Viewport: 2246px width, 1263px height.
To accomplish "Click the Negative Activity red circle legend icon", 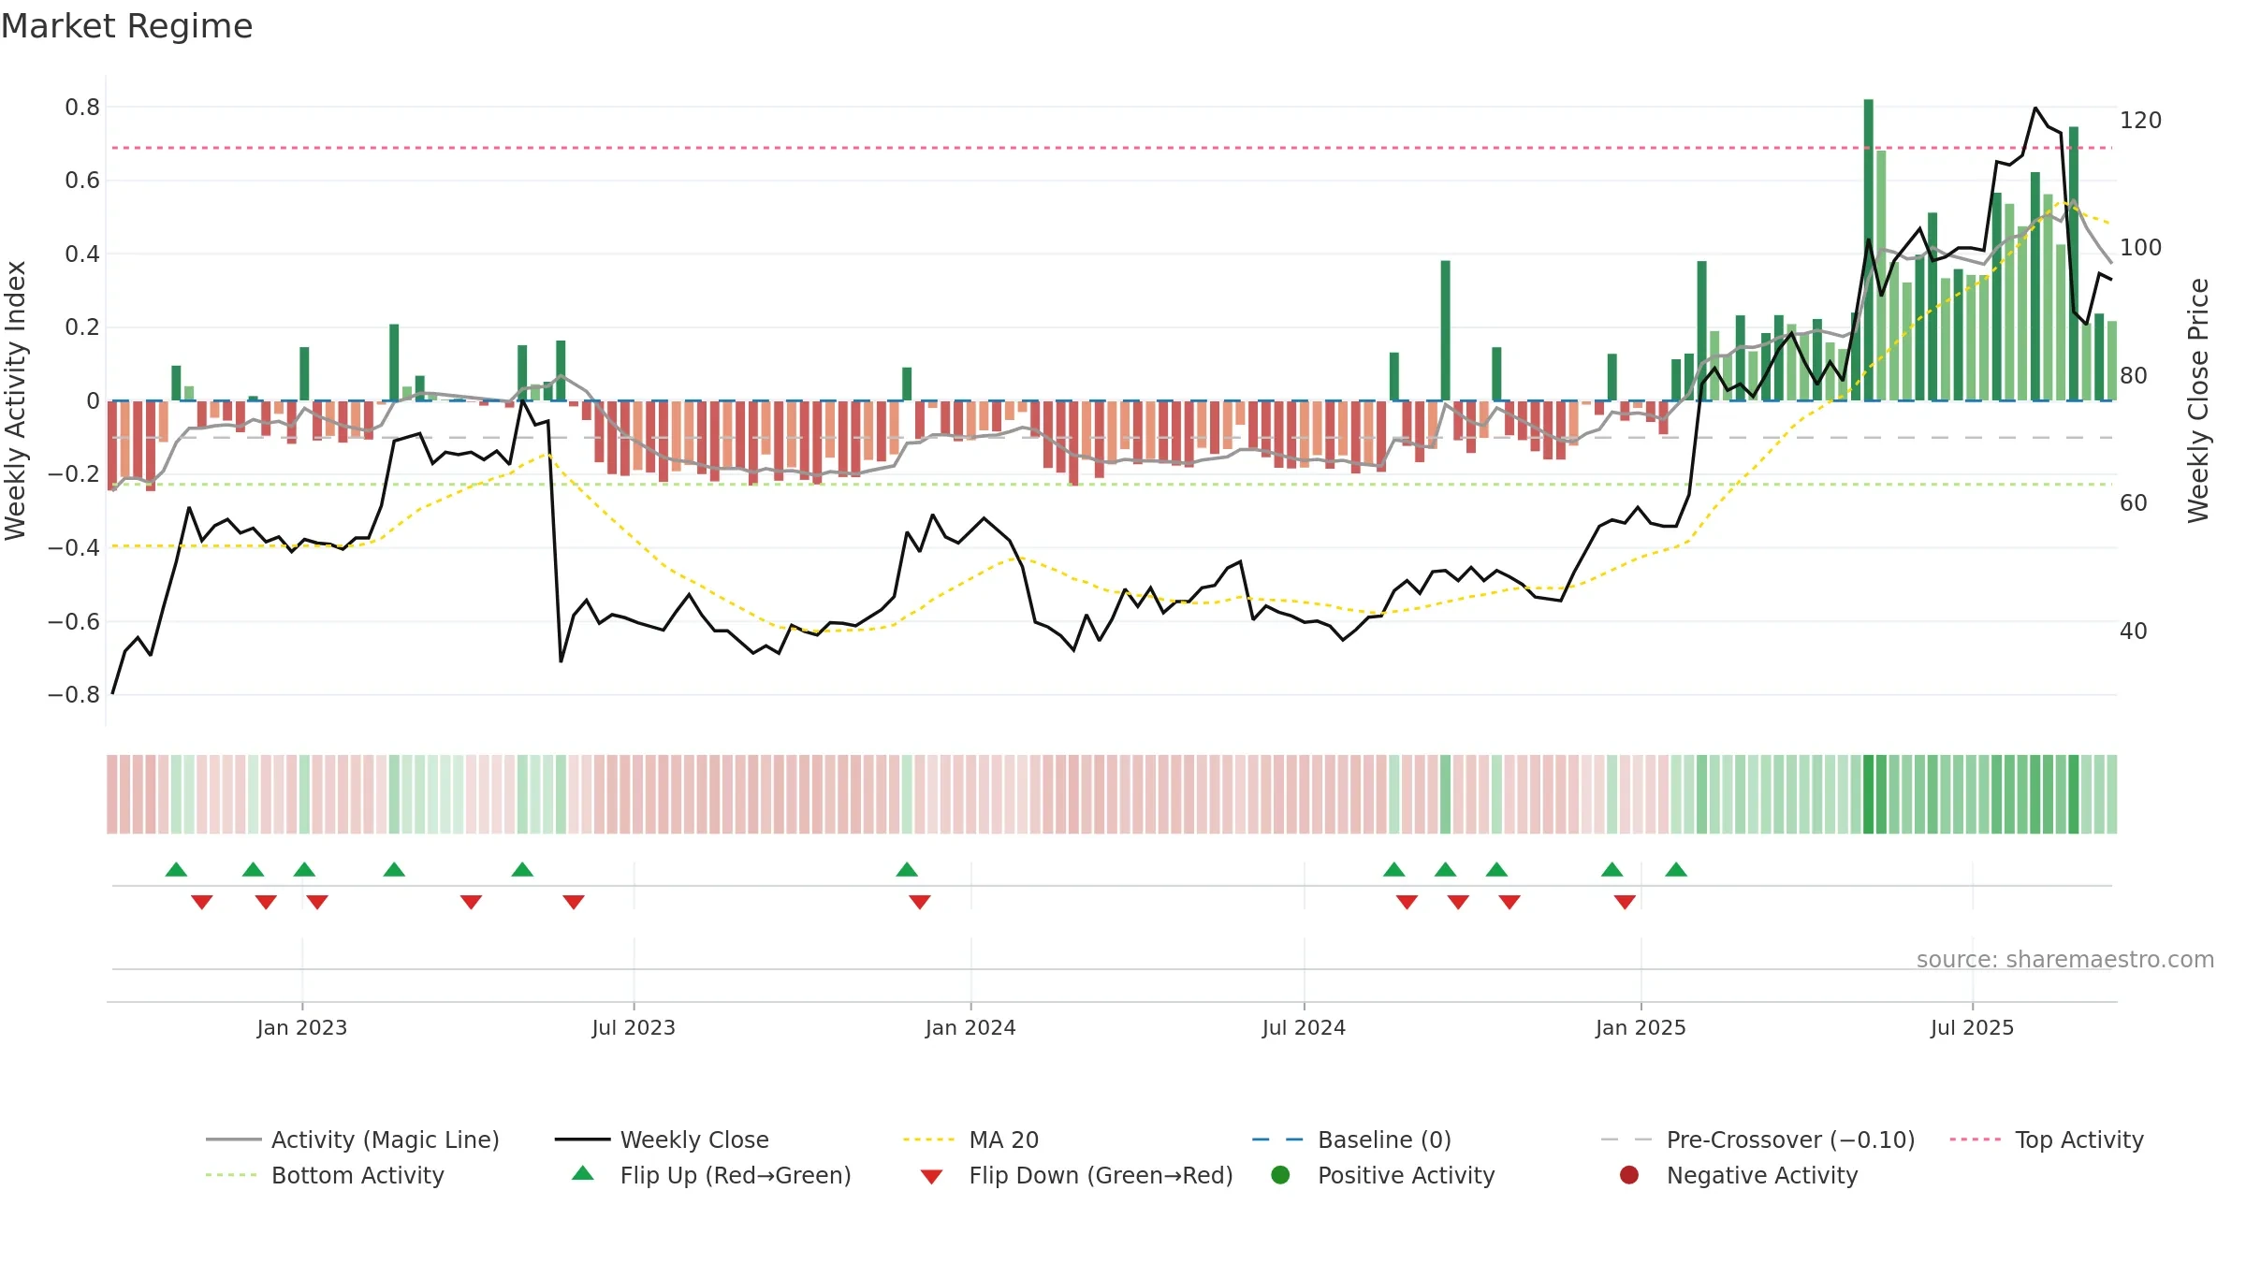I will [1629, 1175].
